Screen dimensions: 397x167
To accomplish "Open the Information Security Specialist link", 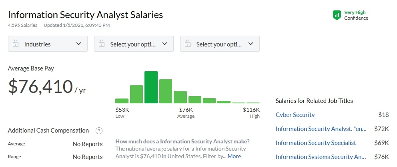I will [x=316, y=143].
